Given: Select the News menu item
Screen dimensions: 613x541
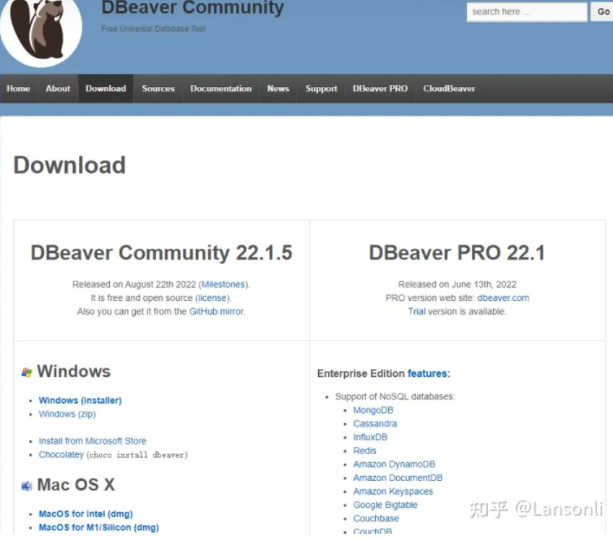Looking at the screenshot, I should pyautogui.click(x=278, y=88).
